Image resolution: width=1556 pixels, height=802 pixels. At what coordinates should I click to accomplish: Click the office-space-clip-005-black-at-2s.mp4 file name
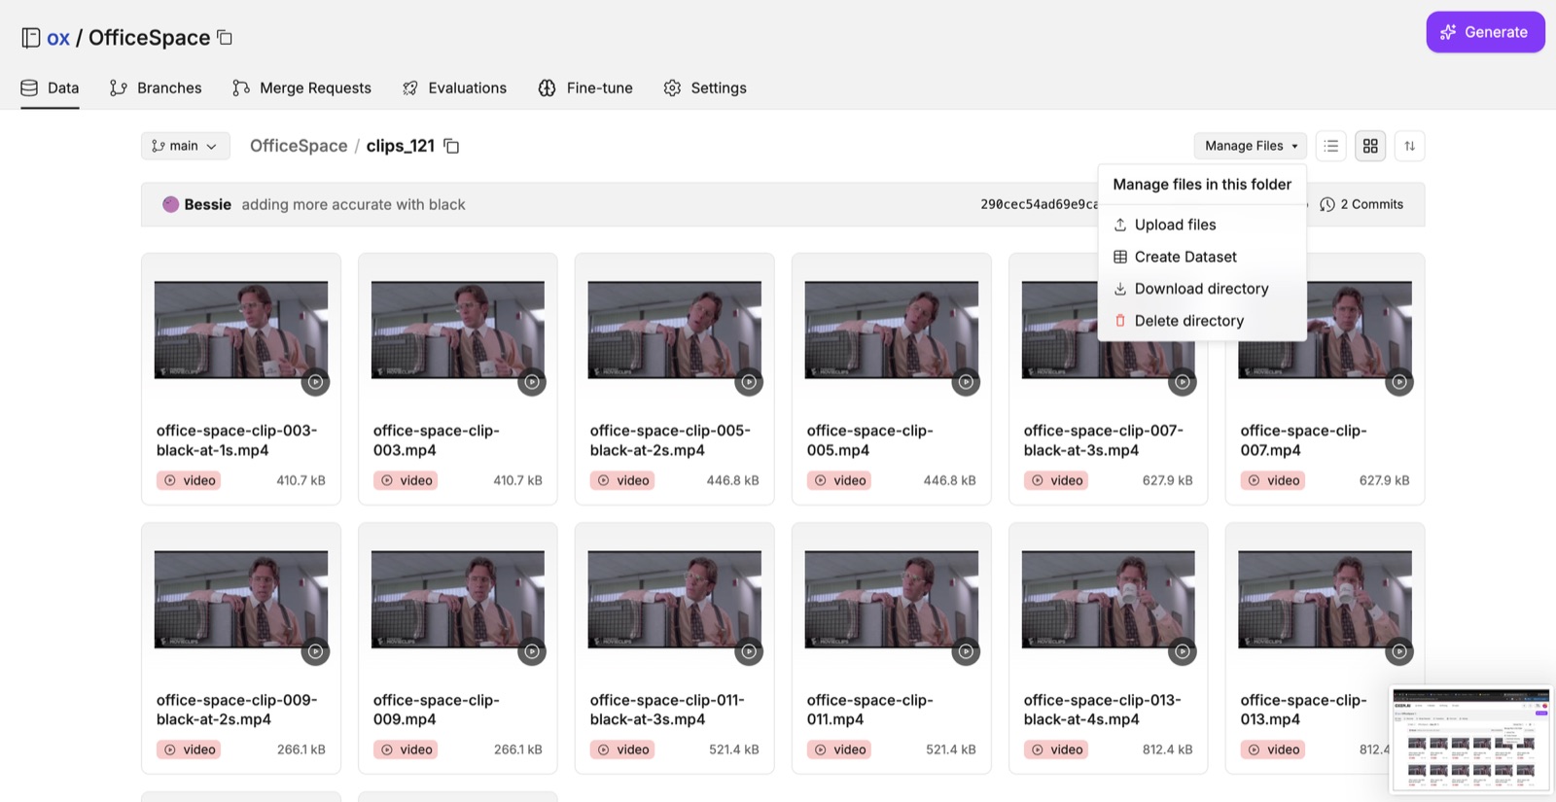click(x=670, y=440)
